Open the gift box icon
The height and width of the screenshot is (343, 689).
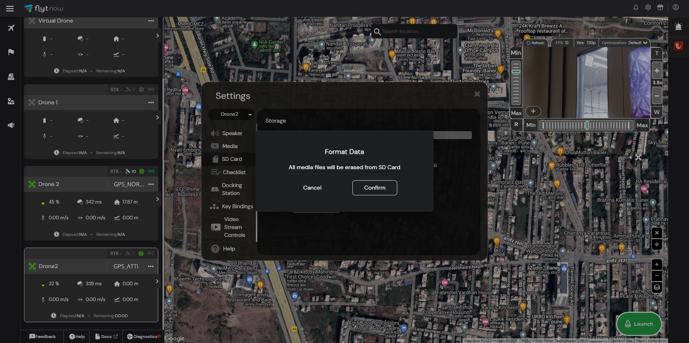tap(660, 8)
